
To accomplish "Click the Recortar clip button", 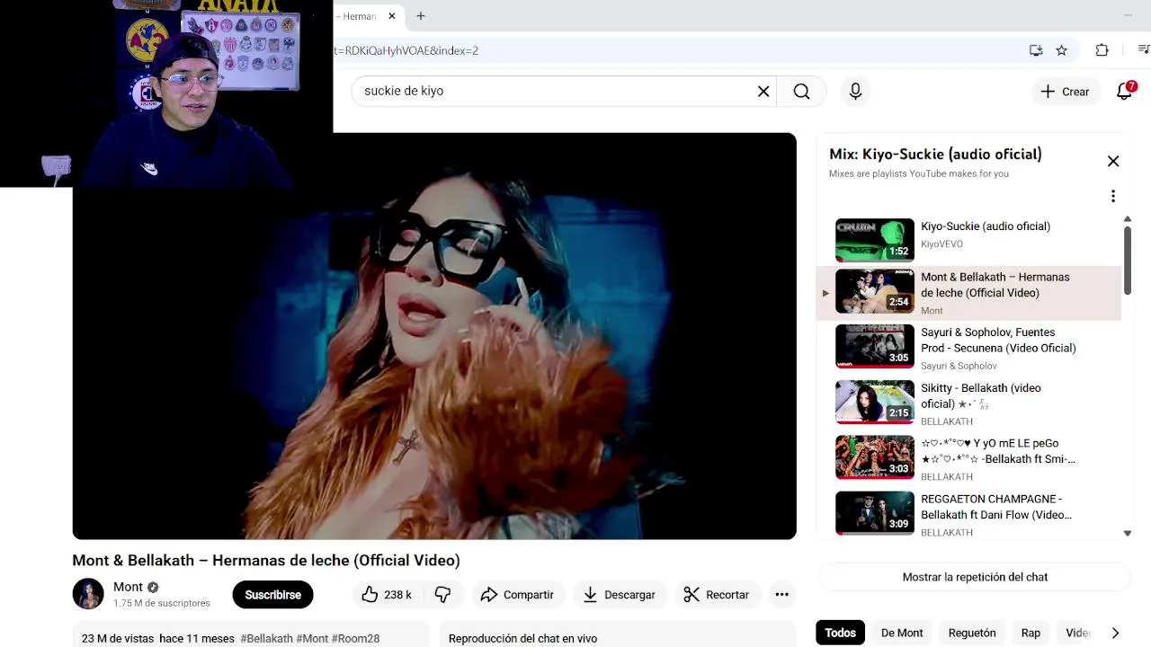I will coord(717,595).
